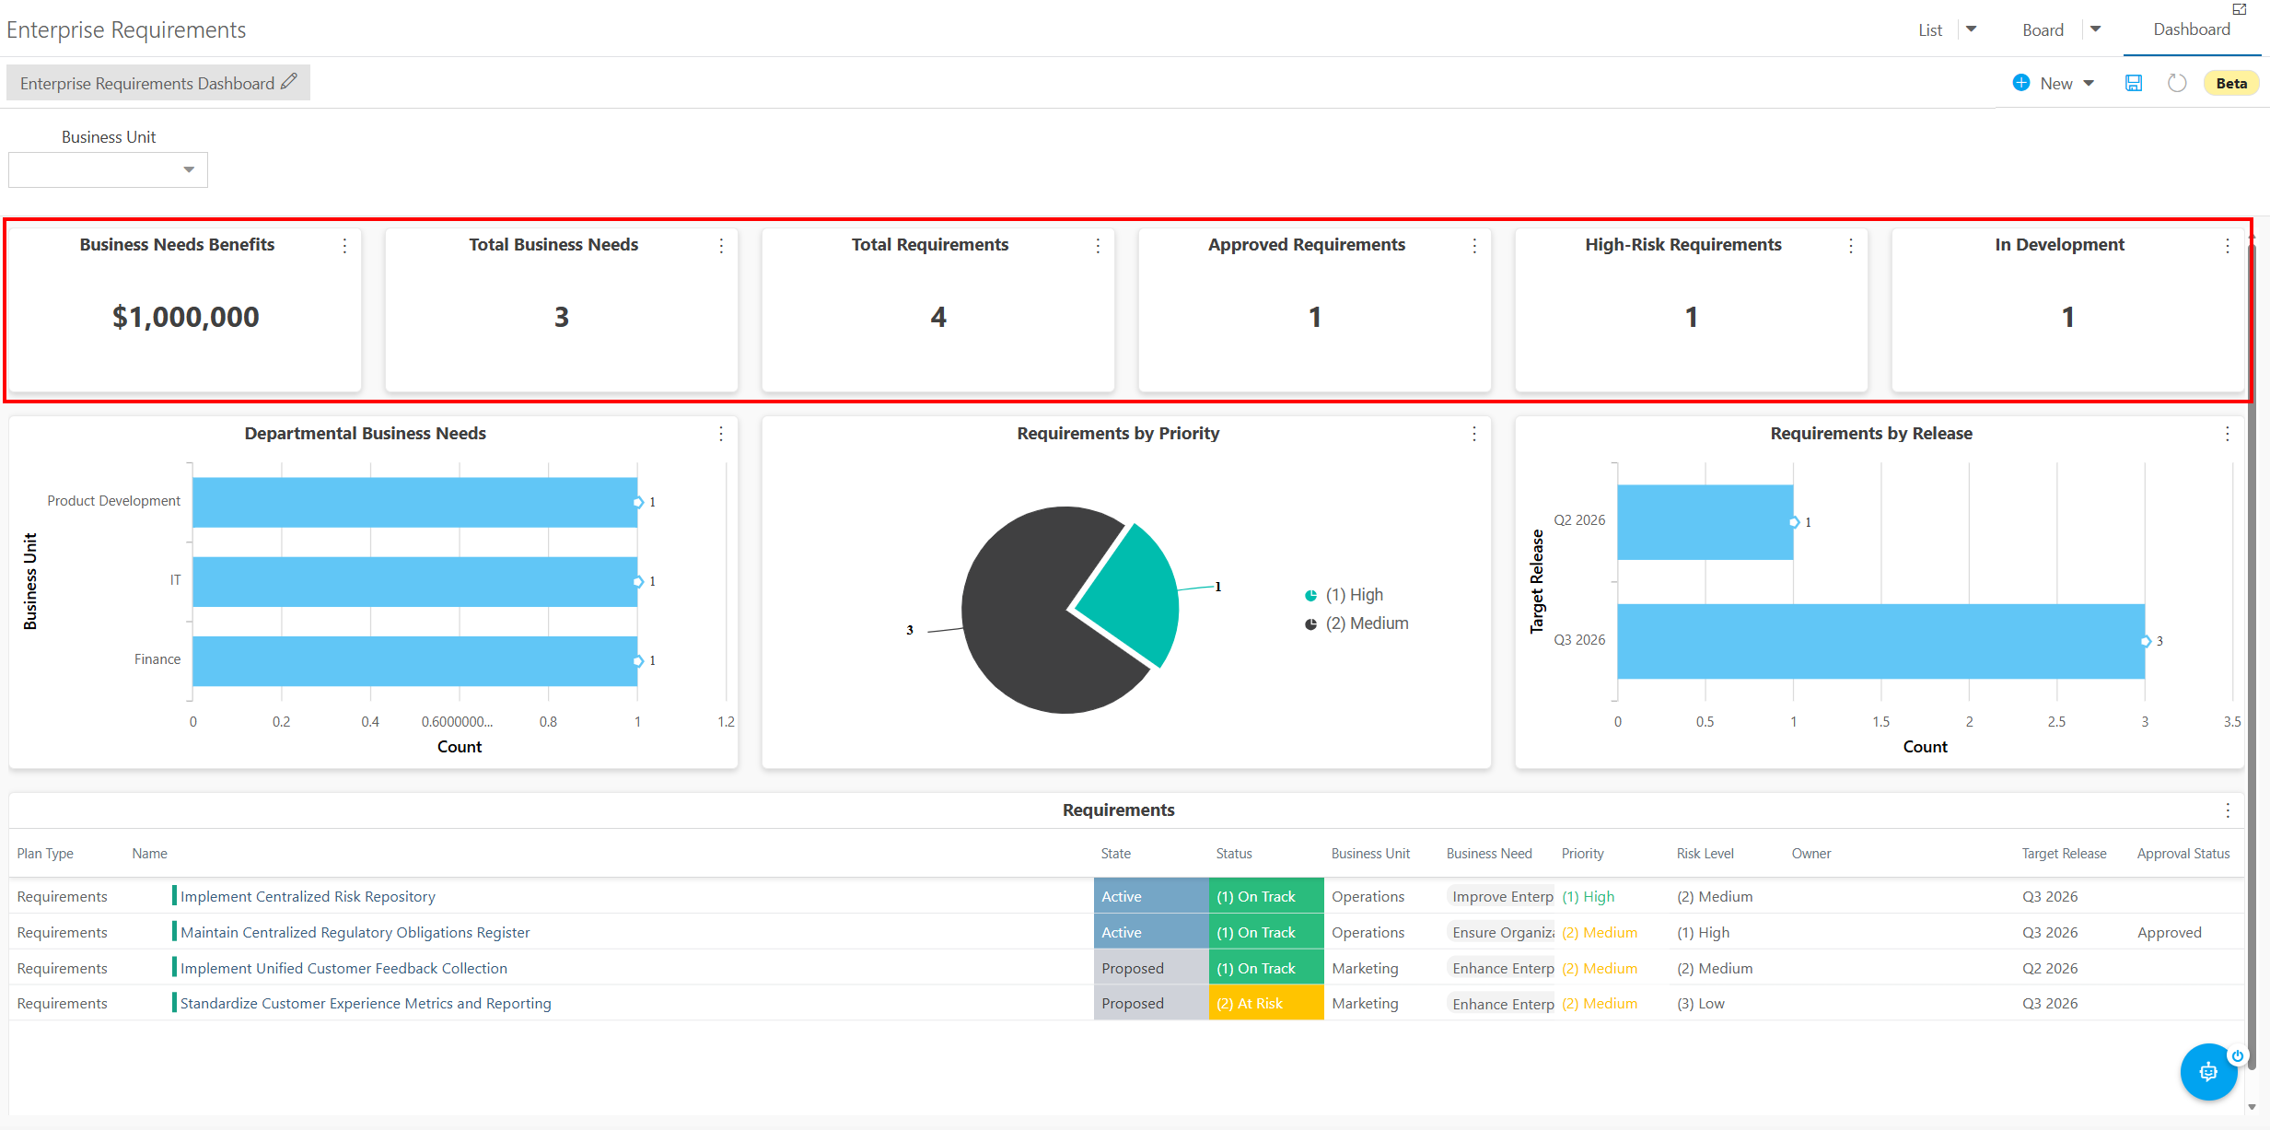Switch to the Board view tab

tap(2043, 30)
